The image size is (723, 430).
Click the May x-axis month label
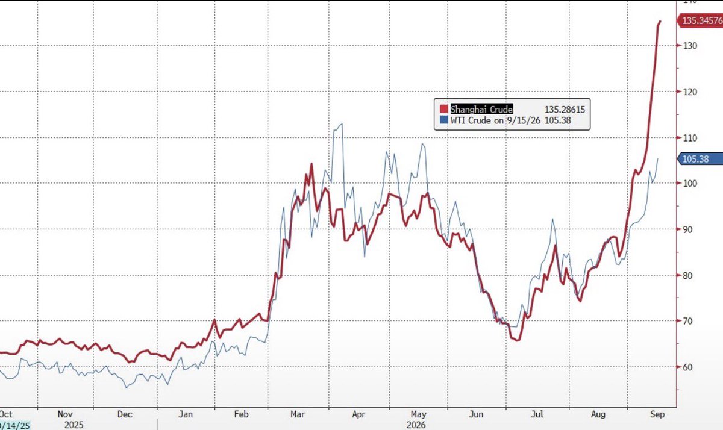tap(417, 414)
